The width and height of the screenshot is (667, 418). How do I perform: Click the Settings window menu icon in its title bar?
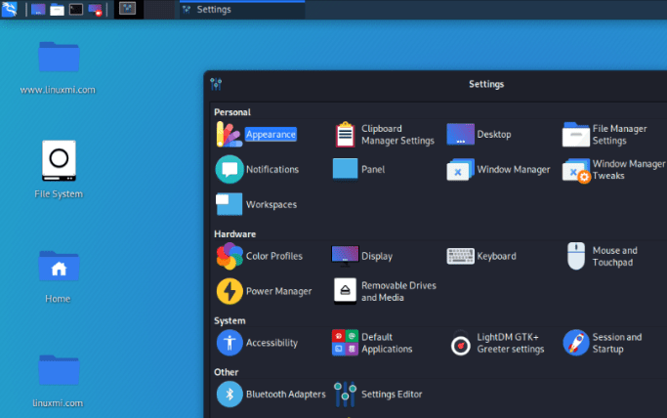point(216,84)
